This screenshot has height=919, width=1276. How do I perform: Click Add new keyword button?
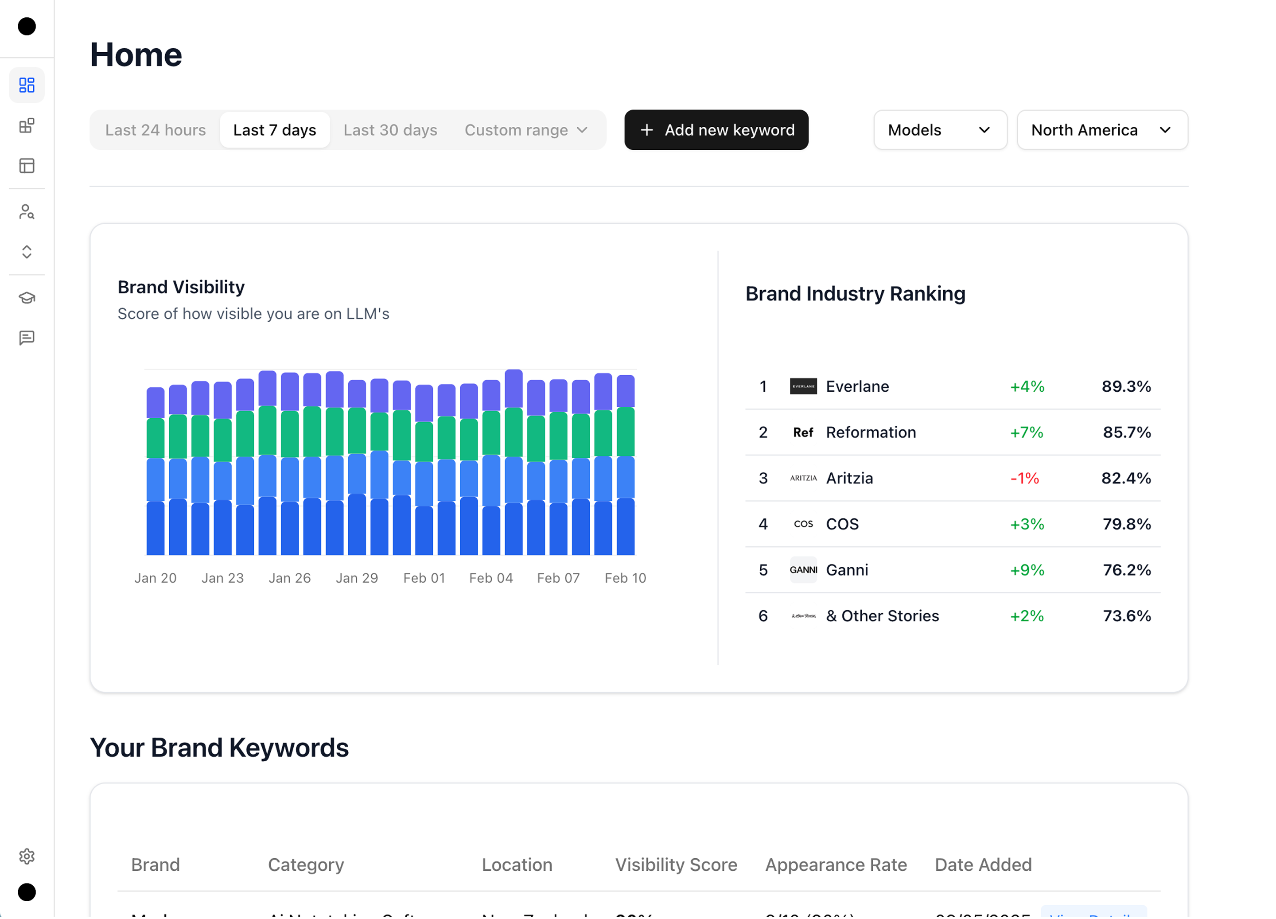coord(717,130)
